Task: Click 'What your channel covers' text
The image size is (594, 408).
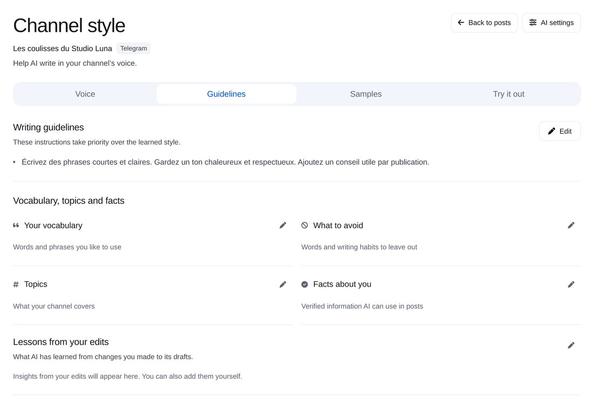Action: point(54,306)
